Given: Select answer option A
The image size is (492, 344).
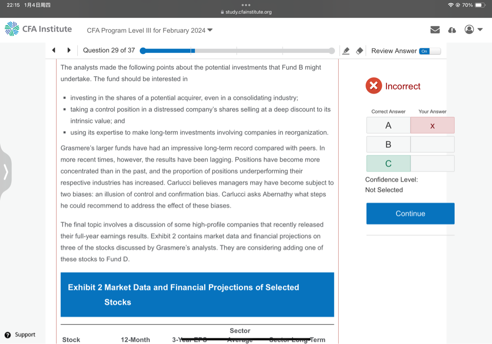Looking at the screenshot, I should pyautogui.click(x=388, y=125).
